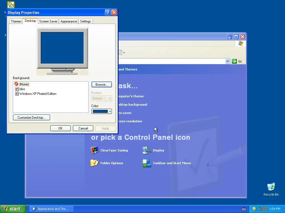Expand the address bar dropdown in Control Panel
Screen dimensions: 285x213
(x=227, y=61)
